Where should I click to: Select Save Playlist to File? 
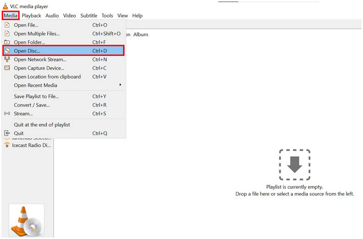click(36, 96)
